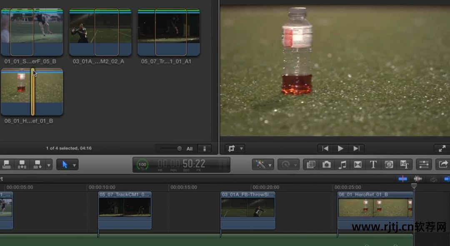The height and width of the screenshot is (246, 450).
Task: Open the Transitions browser
Action: click(x=357, y=165)
